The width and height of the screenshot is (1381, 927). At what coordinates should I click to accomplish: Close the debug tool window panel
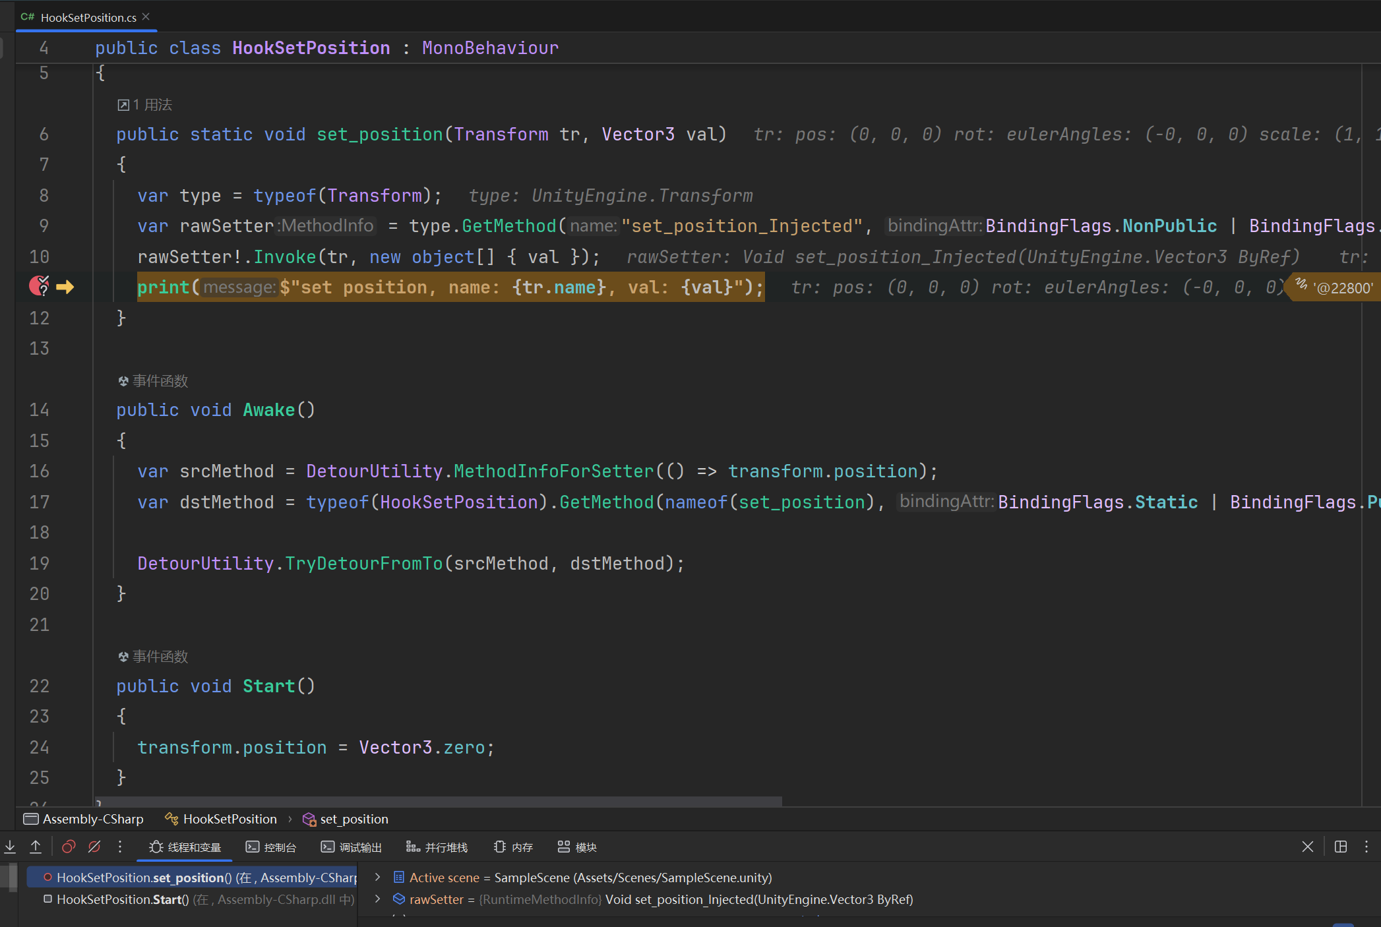[1307, 847]
